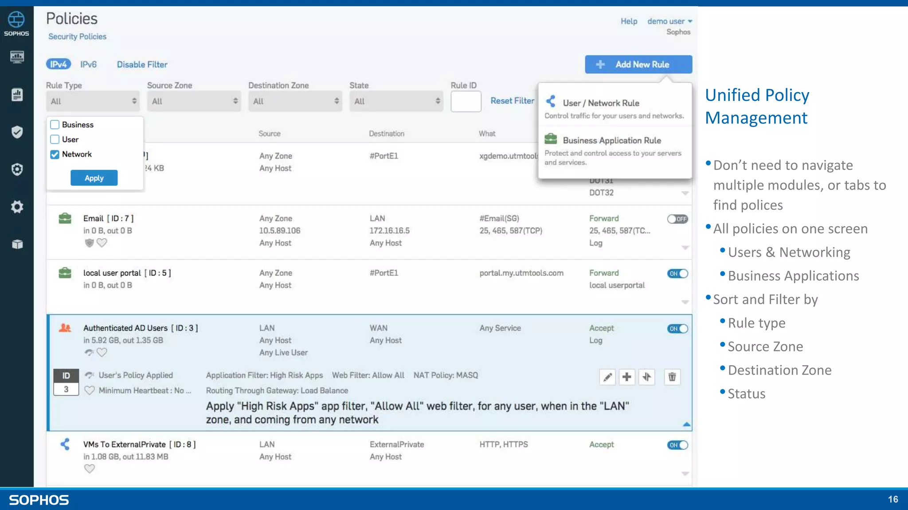Click the plus icon in rule 3 actions
The image size is (908, 510).
click(x=627, y=377)
